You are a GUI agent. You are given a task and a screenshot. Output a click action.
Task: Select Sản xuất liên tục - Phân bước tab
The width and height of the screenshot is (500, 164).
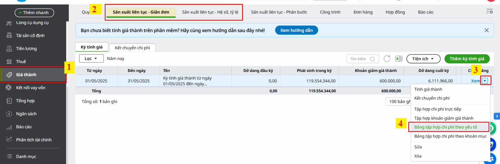point(279,12)
